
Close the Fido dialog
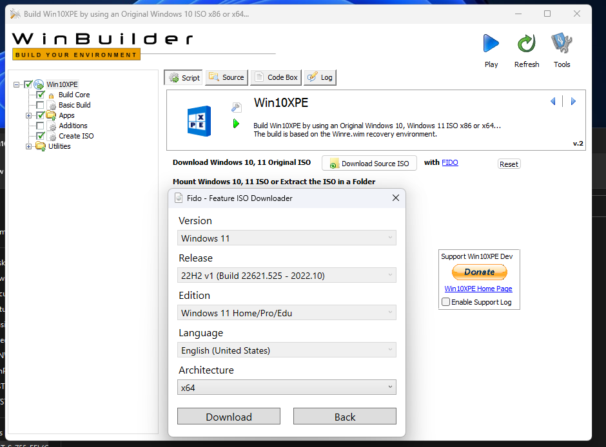pos(396,198)
